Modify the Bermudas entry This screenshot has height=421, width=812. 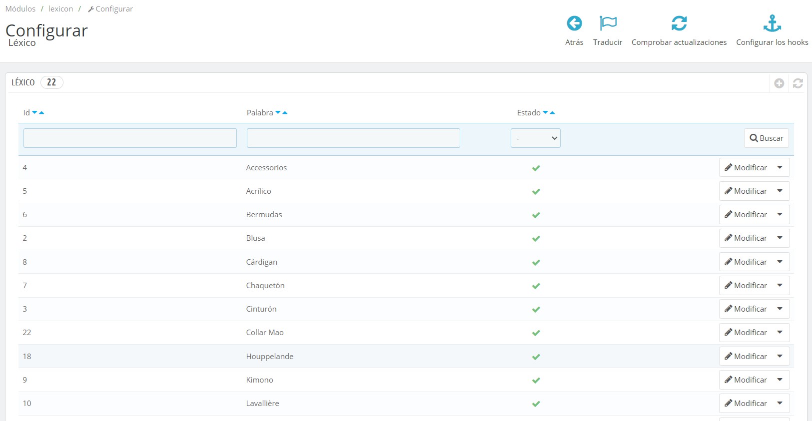(746, 214)
